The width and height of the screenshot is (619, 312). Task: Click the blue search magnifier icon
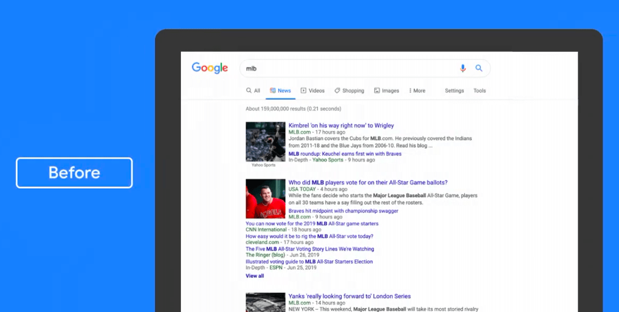coord(479,68)
